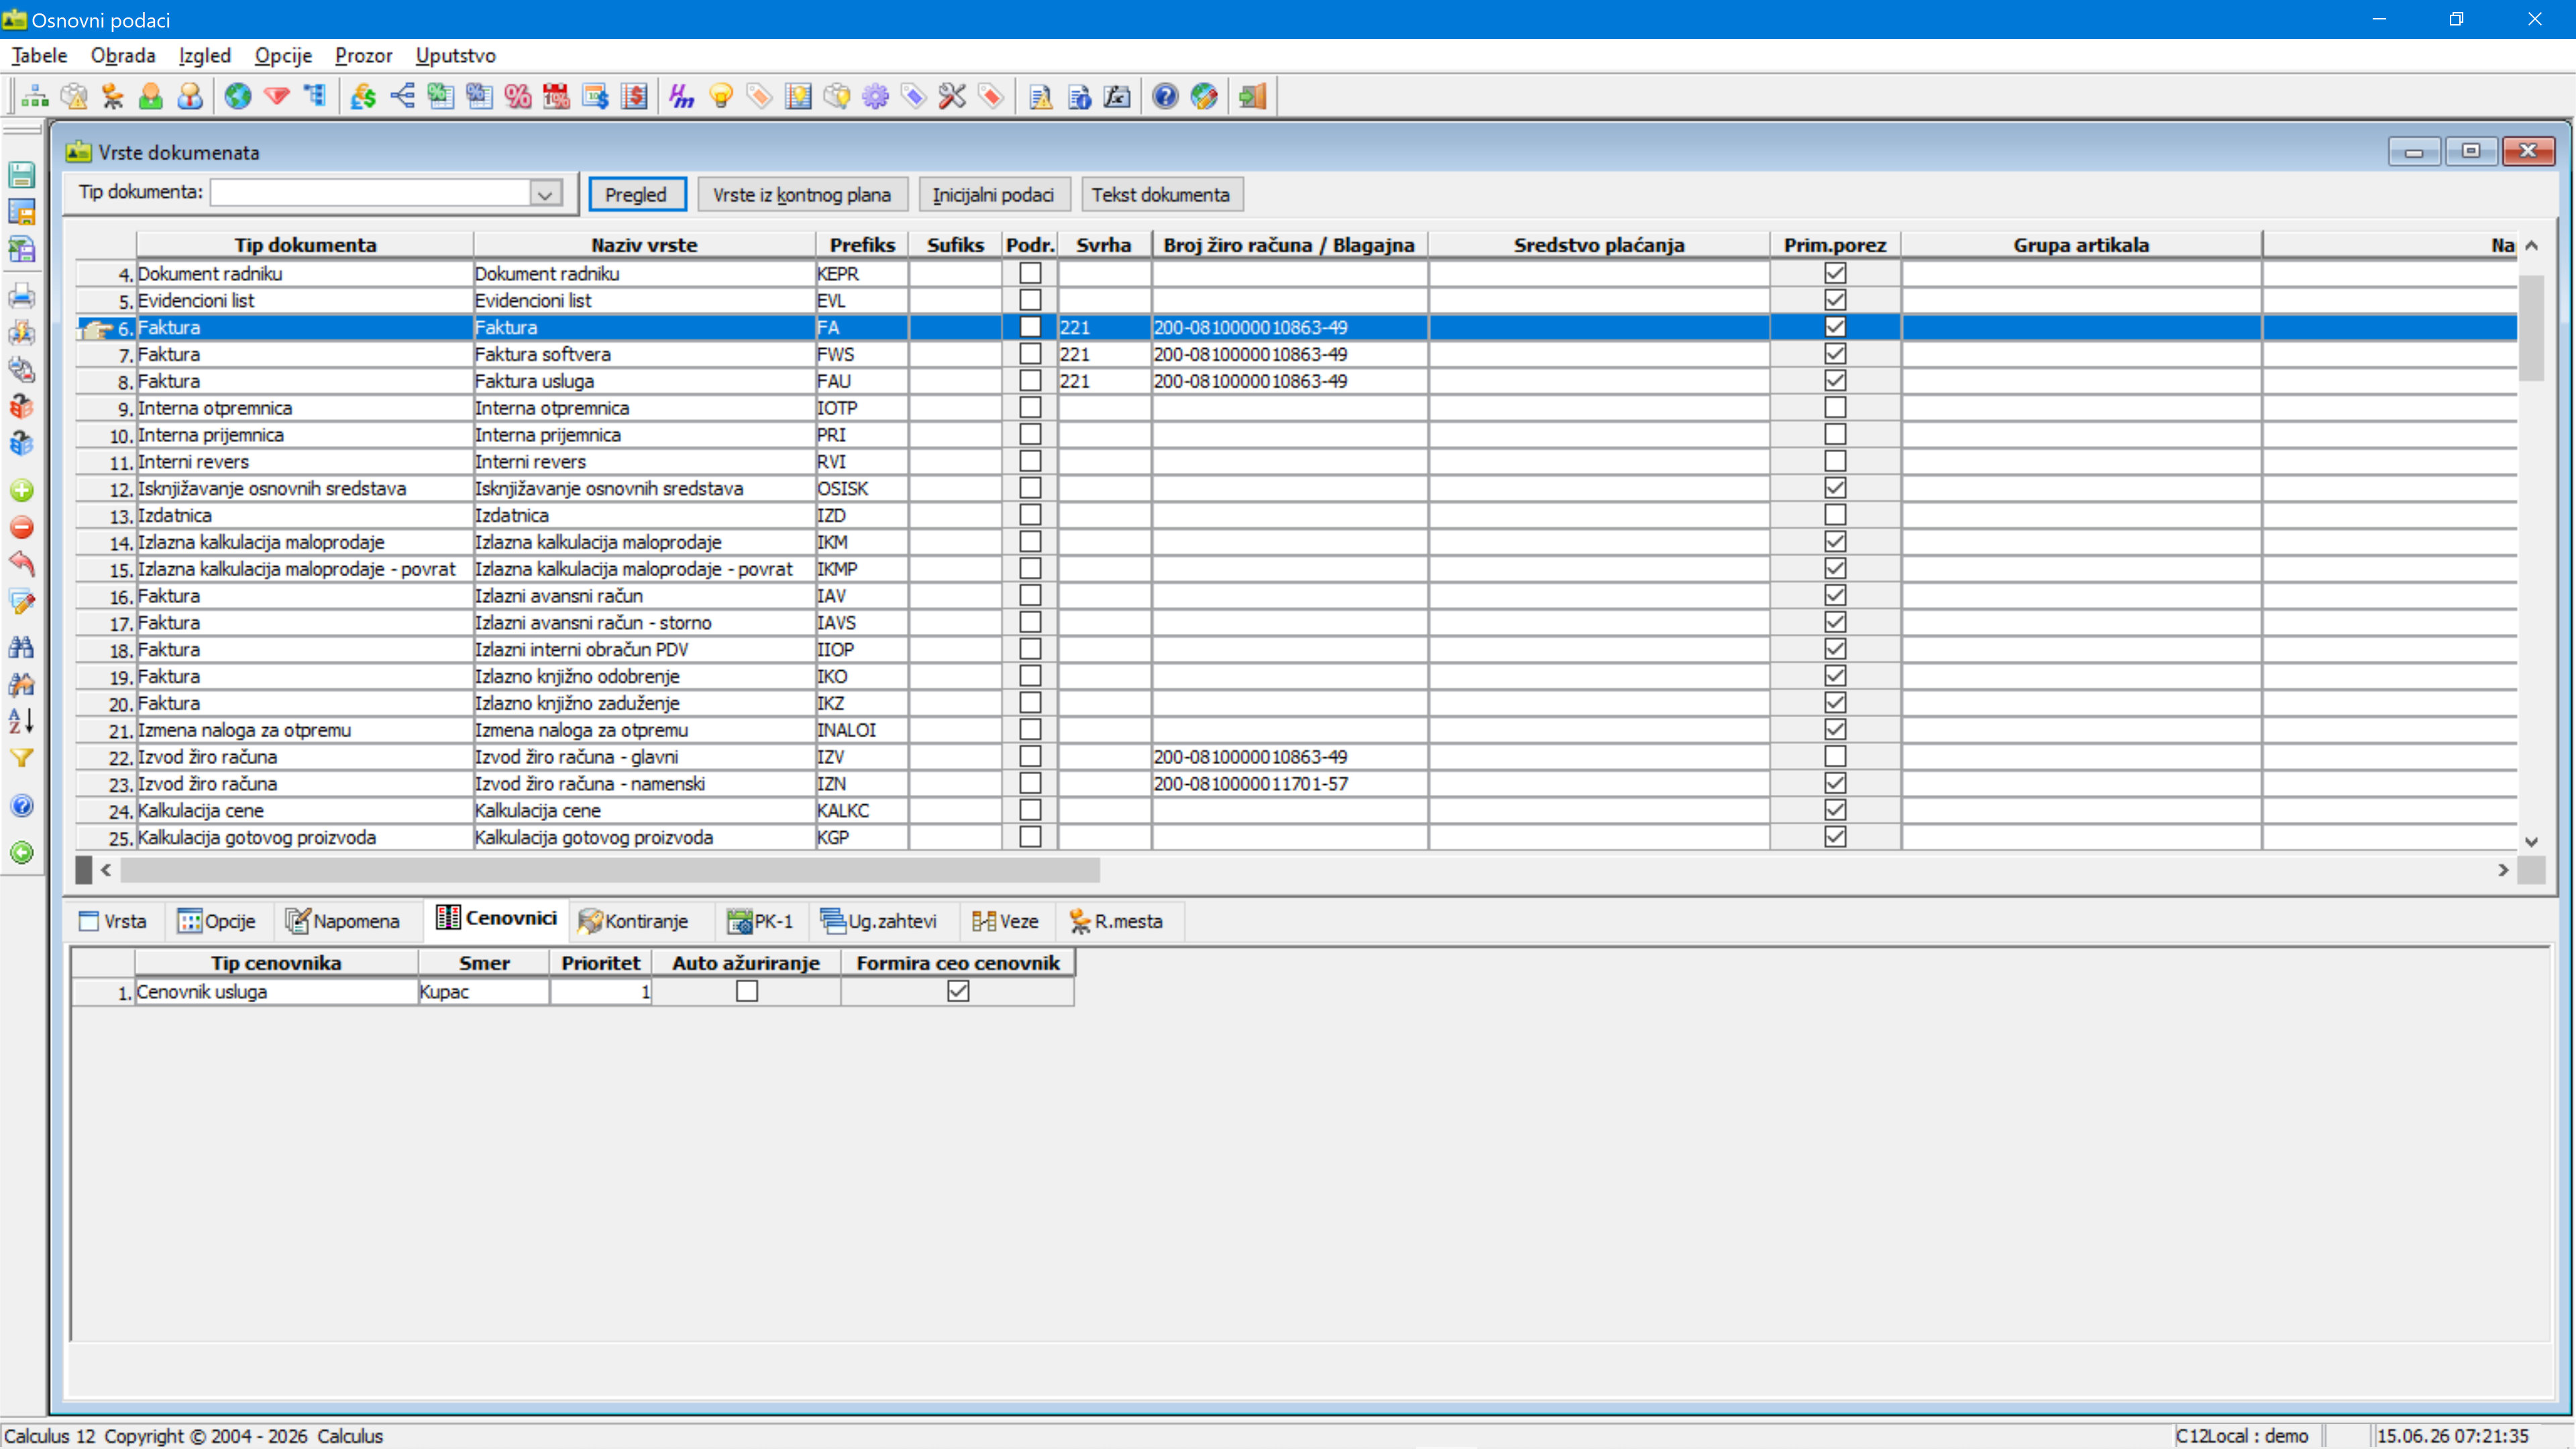Switch to the Kontiranje tab

point(634,921)
